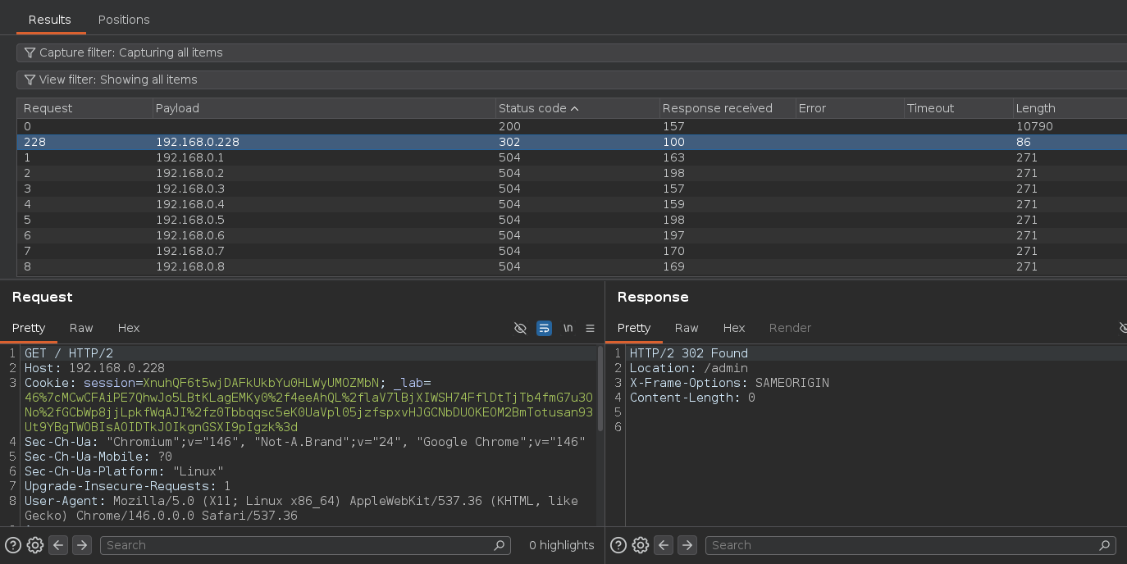Toggle hidden characters eye icon in Request
The height and width of the screenshot is (564, 1127).
(x=520, y=328)
